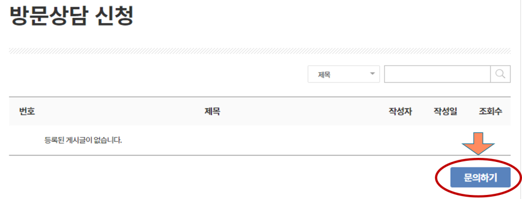
Task: Open the 제목 search category dropdown
Action: click(x=344, y=74)
